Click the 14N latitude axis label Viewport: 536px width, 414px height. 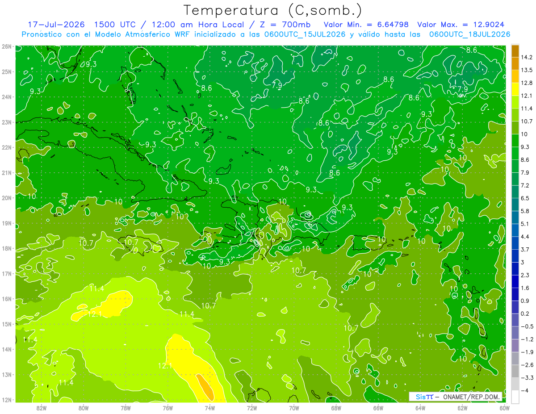[x=6, y=349]
